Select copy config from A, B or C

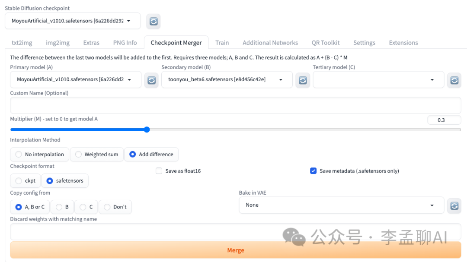(30, 207)
